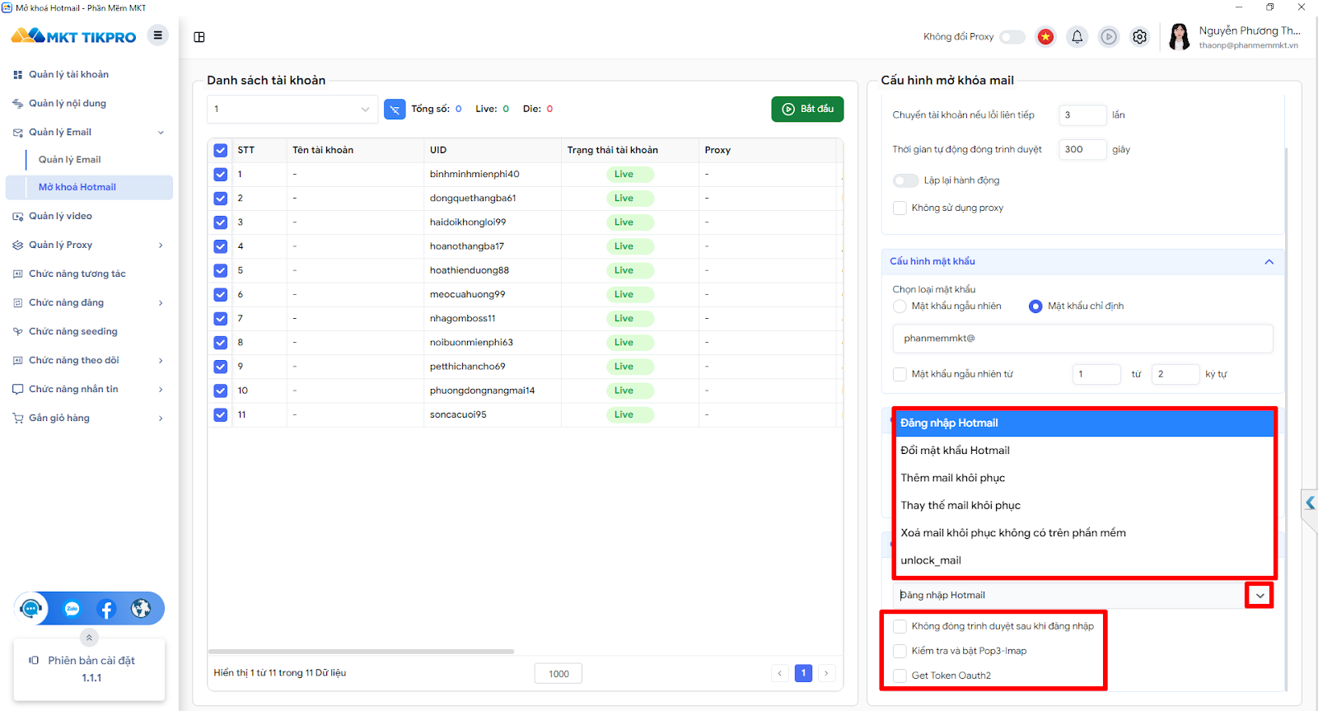Select unlock_mail option in list
The width and height of the screenshot is (1318, 711).
[1084, 560]
